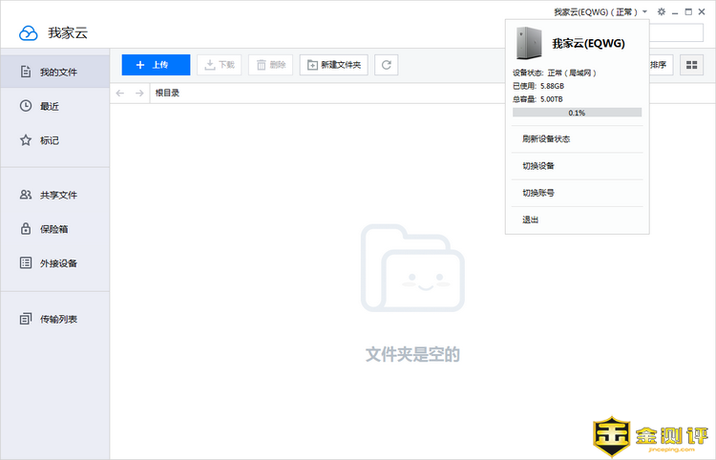Open 共享文件 shared files
Viewport: 716px width, 460px height.
pyautogui.click(x=55, y=195)
